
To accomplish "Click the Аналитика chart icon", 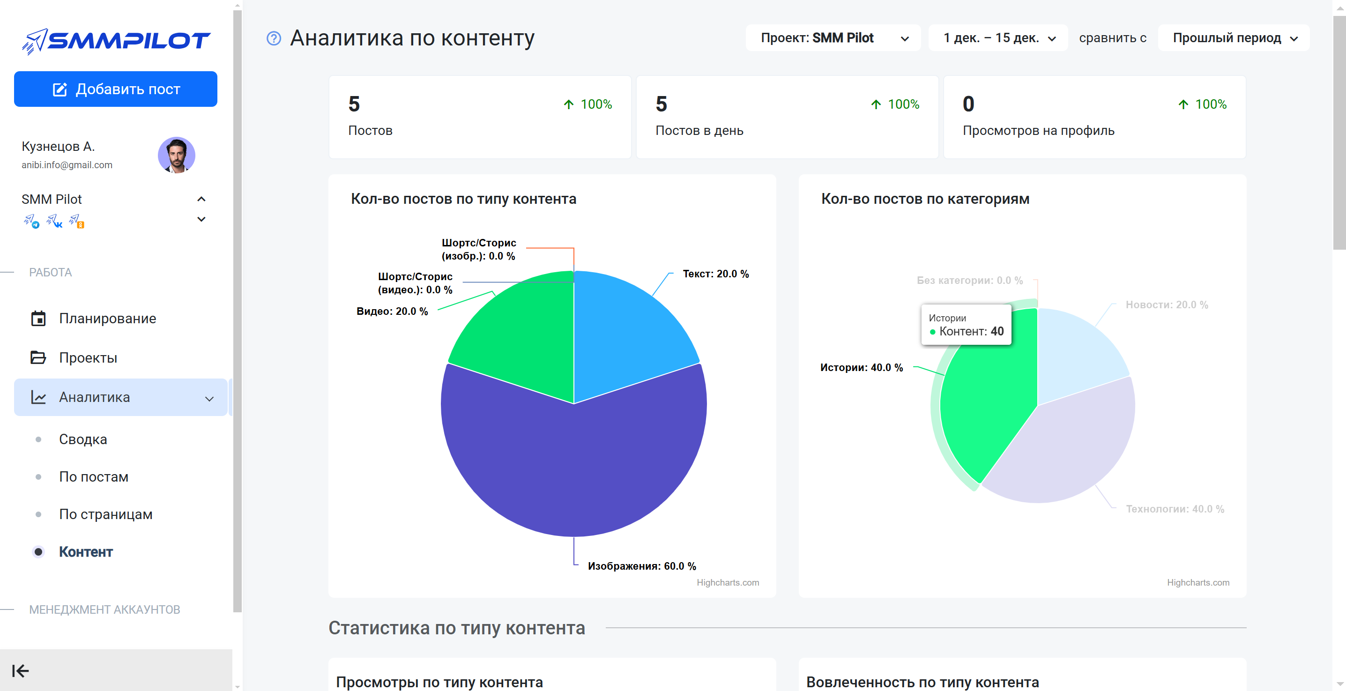I will [38, 397].
